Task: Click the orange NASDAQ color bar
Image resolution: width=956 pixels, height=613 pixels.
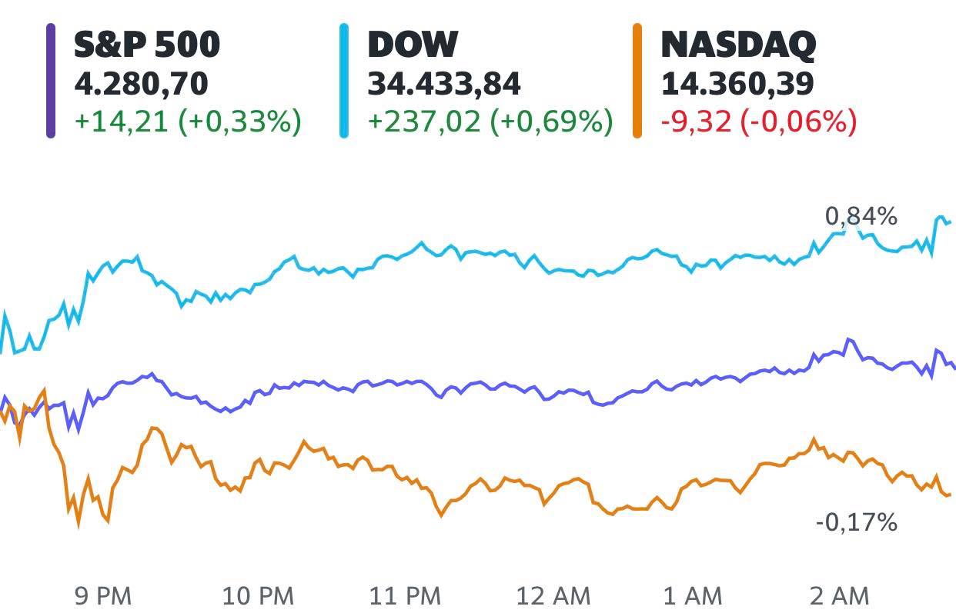Action: click(x=637, y=81)
